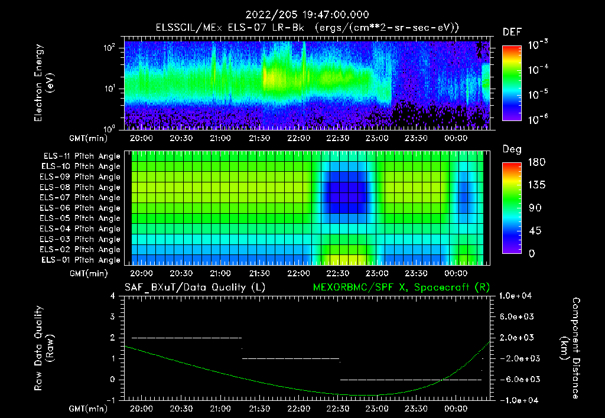Click the ELS-10 Pitch Angle row label
This screenshot has height=418, width=605.
(81, 166)
